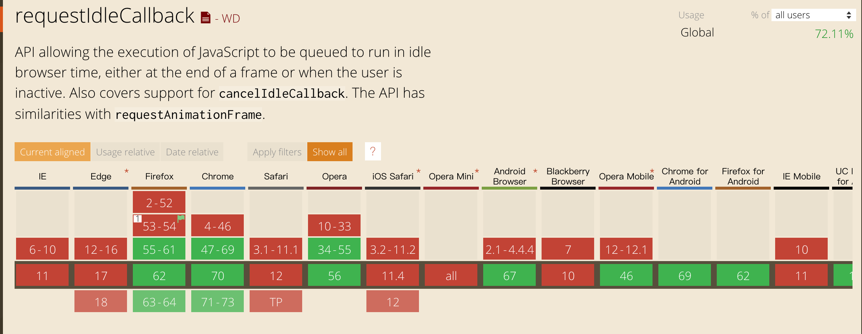Switch to Usage relative view
The image size is (862, 334).
point(125,152)
